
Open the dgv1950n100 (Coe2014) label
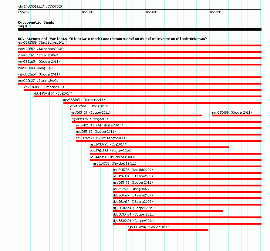coord(53,93)
